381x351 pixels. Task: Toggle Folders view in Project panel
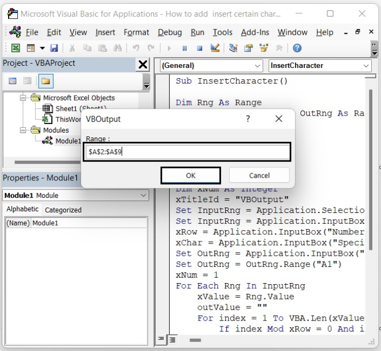[x=46, y=82]
